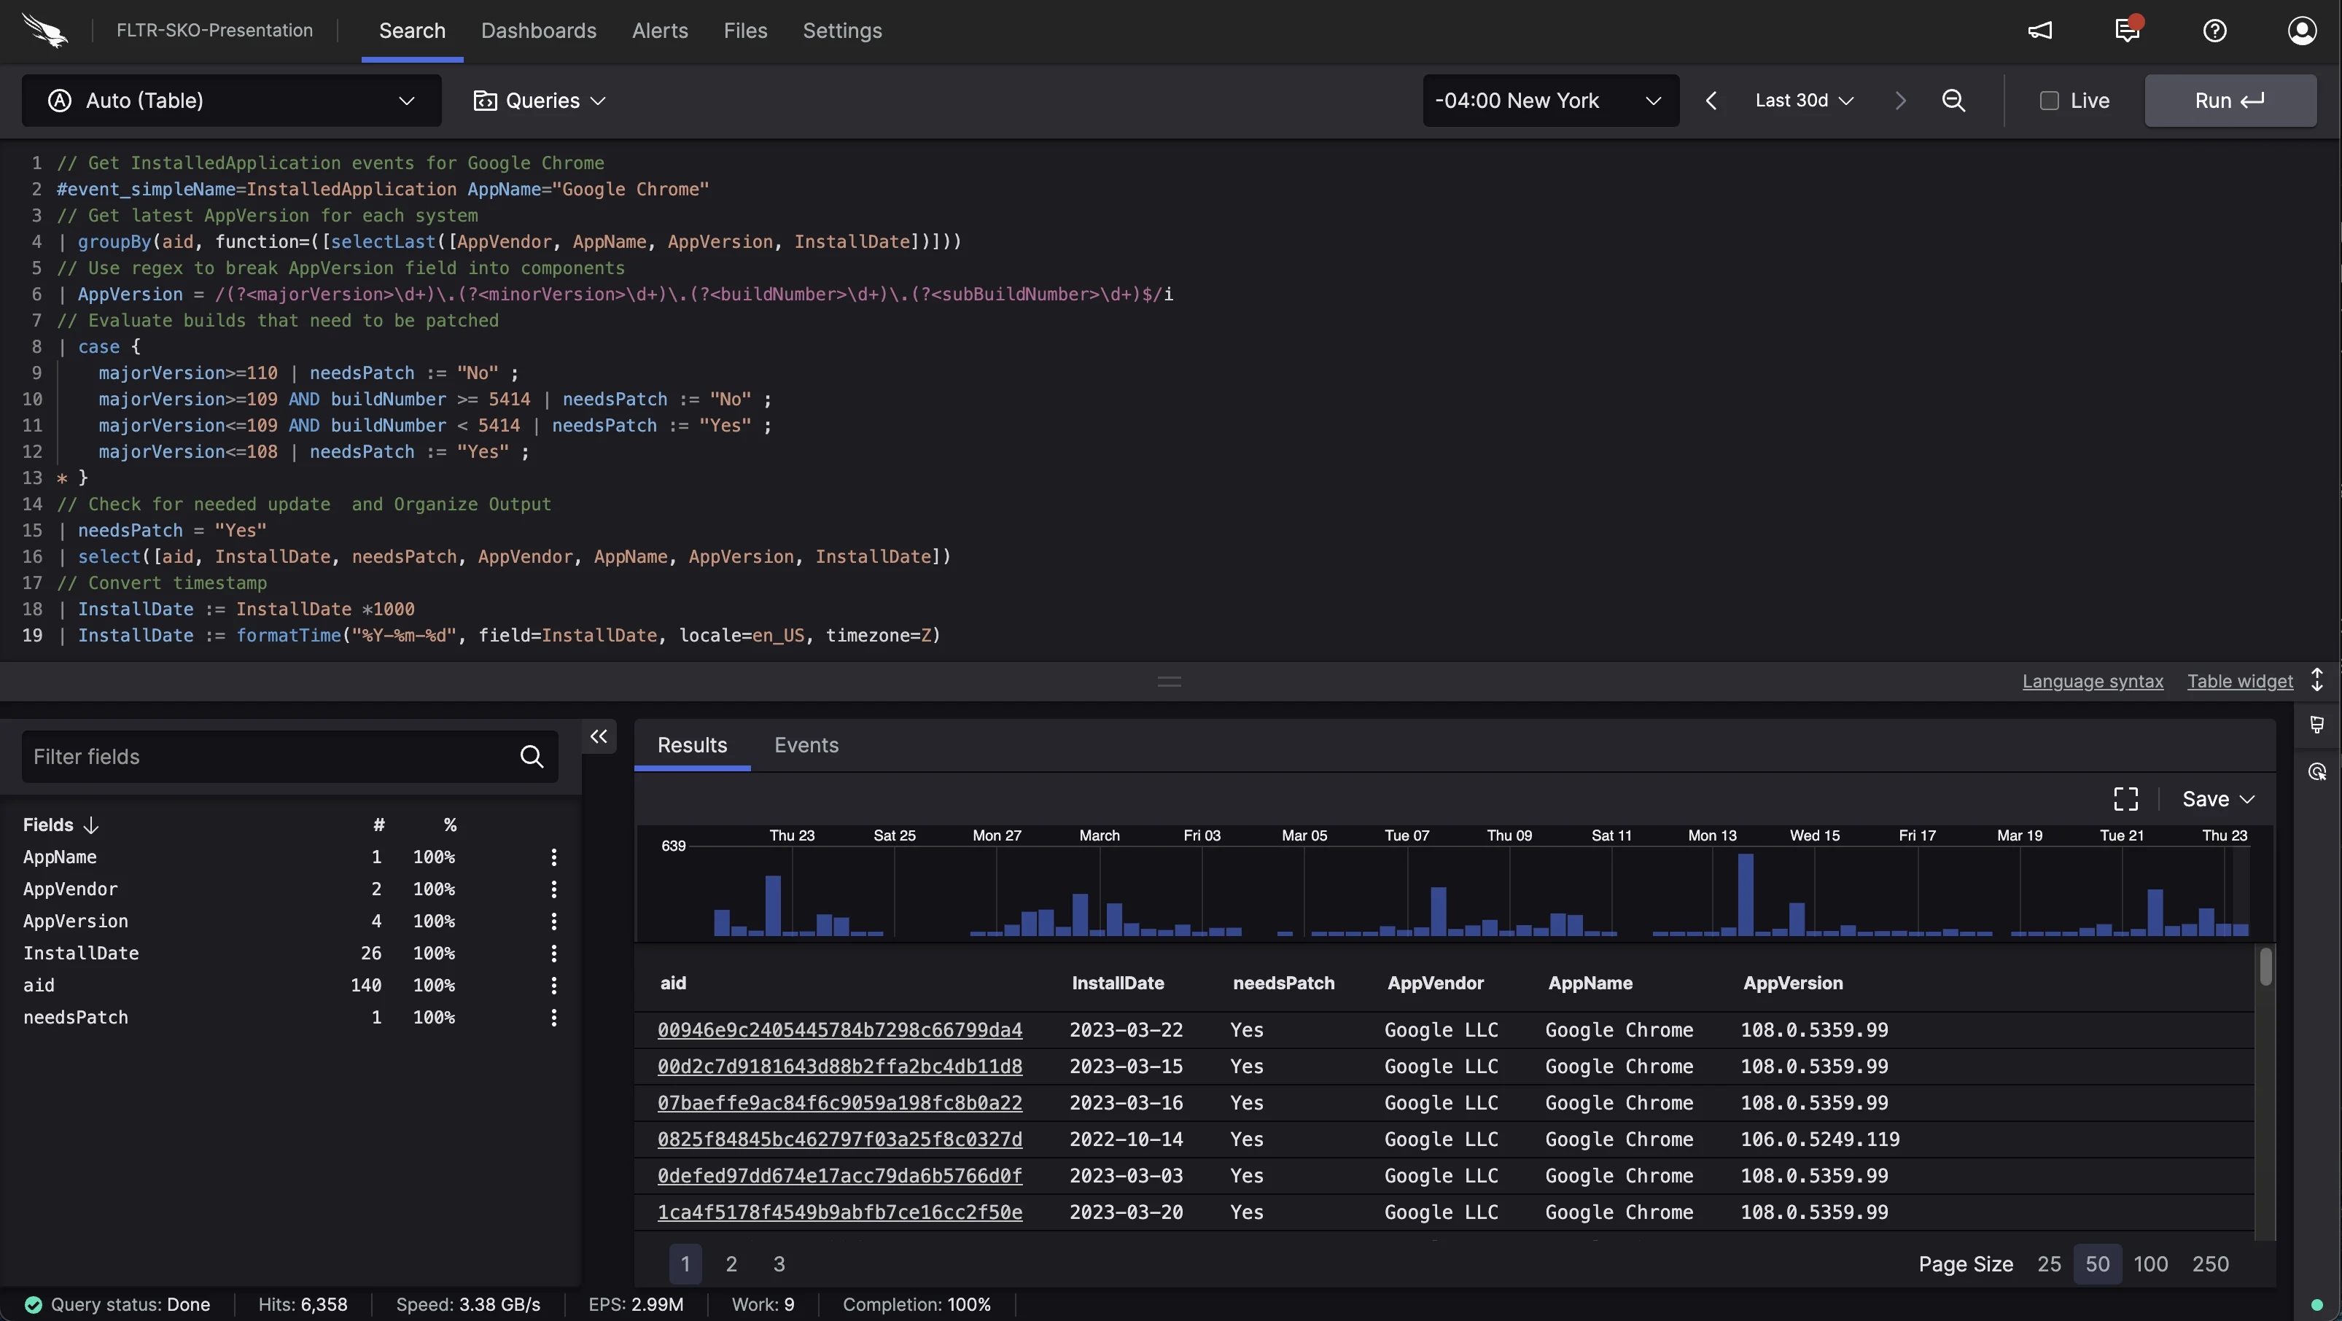Image resolution: width=2342 pixels, height=1321 pixels.
Task: Go to previous time interval arrow
Action: tap(1711, 100)
